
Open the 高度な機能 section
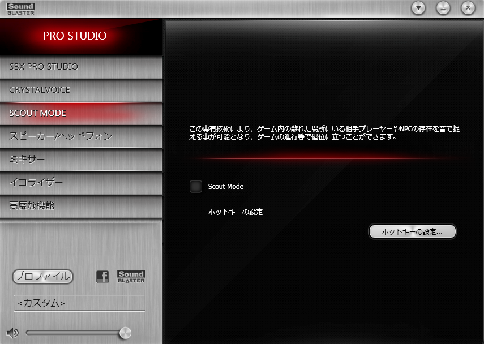[x=81, y=205]
